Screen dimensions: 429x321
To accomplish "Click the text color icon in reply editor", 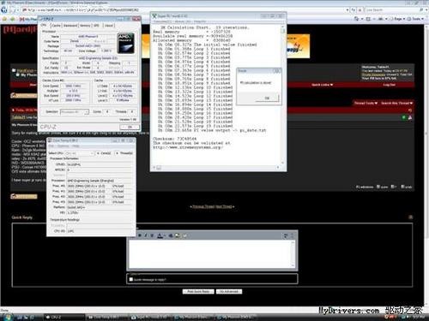I will point(160,235).
